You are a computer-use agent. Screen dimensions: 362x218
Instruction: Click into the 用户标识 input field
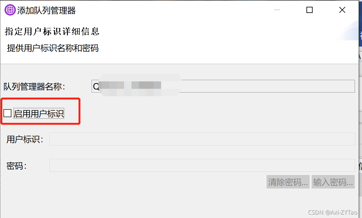click(202, 139)
